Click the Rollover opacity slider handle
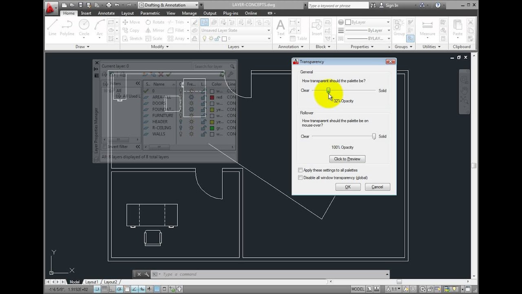Screen dimensions: 522x294 pos(374,136)
